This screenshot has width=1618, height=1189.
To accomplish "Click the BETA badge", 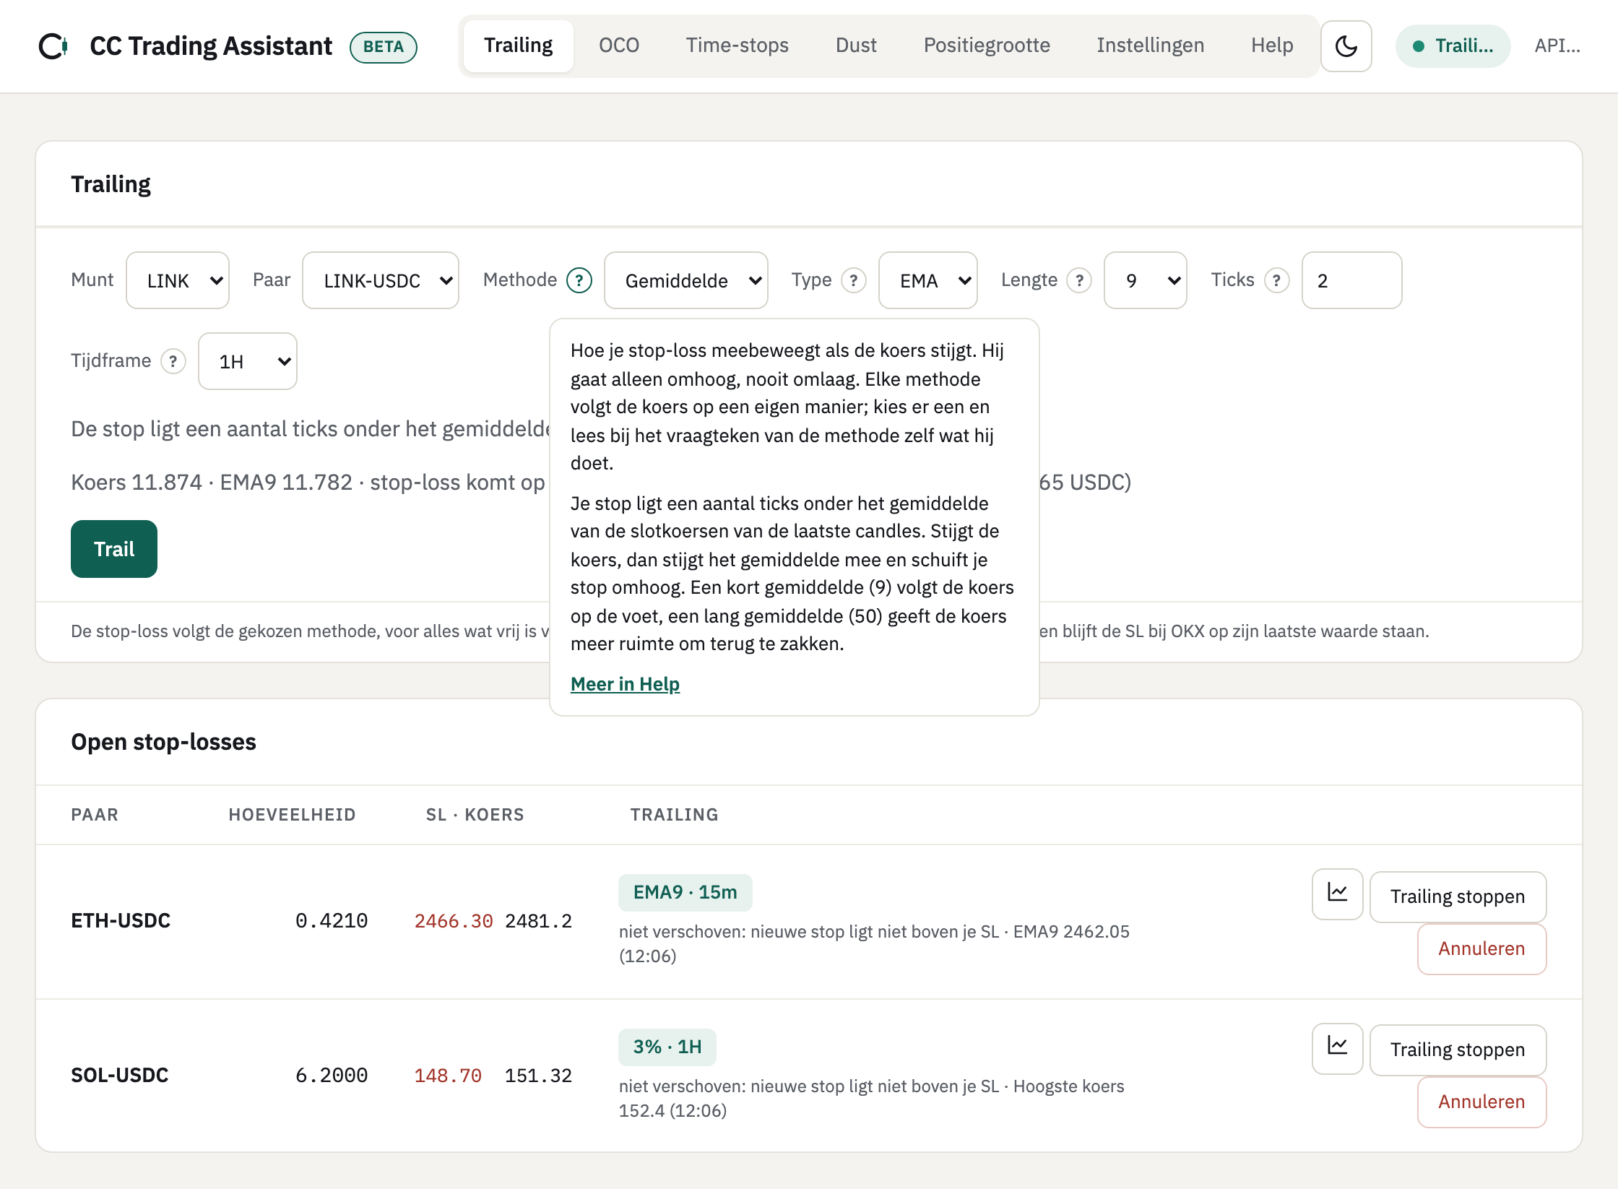I will [x=383, y=47].
